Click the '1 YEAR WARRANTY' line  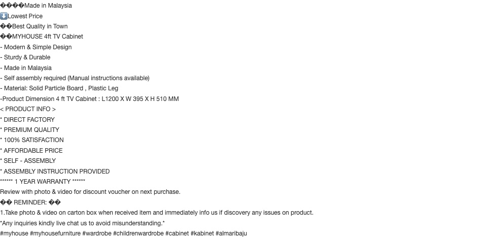[x=43, y=182]
